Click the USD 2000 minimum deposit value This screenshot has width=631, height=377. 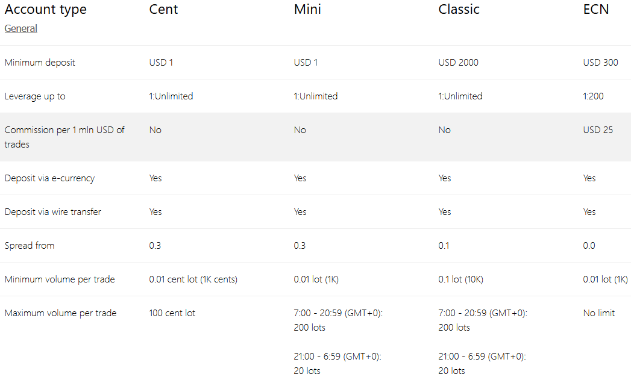[459, 62]
